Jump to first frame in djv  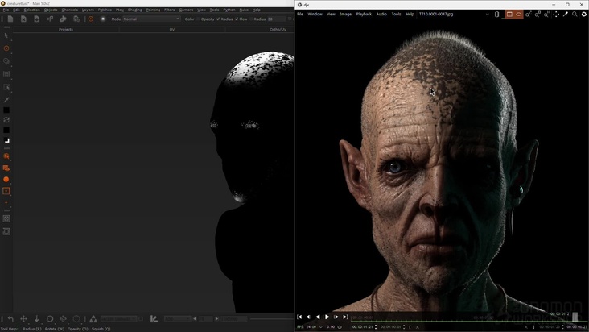click(x=299, y=317)
